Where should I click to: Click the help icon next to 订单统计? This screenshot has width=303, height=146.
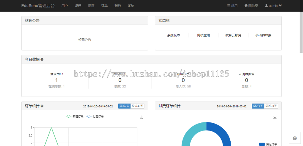point(42,106)
